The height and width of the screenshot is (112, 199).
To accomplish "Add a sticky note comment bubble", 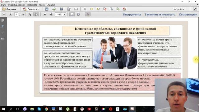I will 92,9.
